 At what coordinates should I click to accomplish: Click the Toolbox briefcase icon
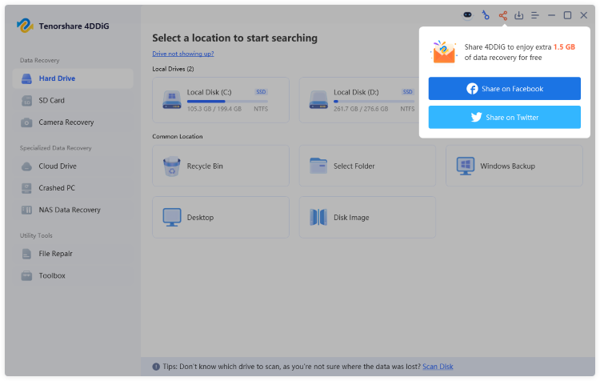[x=26, y=275]
